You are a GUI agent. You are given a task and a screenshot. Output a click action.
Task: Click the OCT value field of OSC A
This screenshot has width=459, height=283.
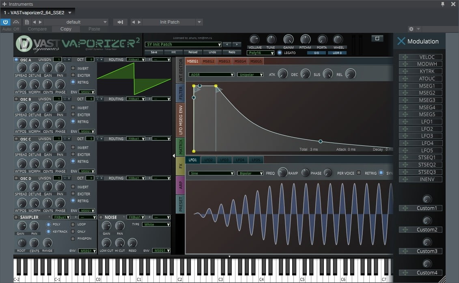[90, 59]
